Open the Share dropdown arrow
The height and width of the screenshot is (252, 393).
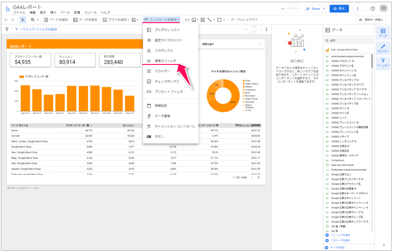[324, 8]
